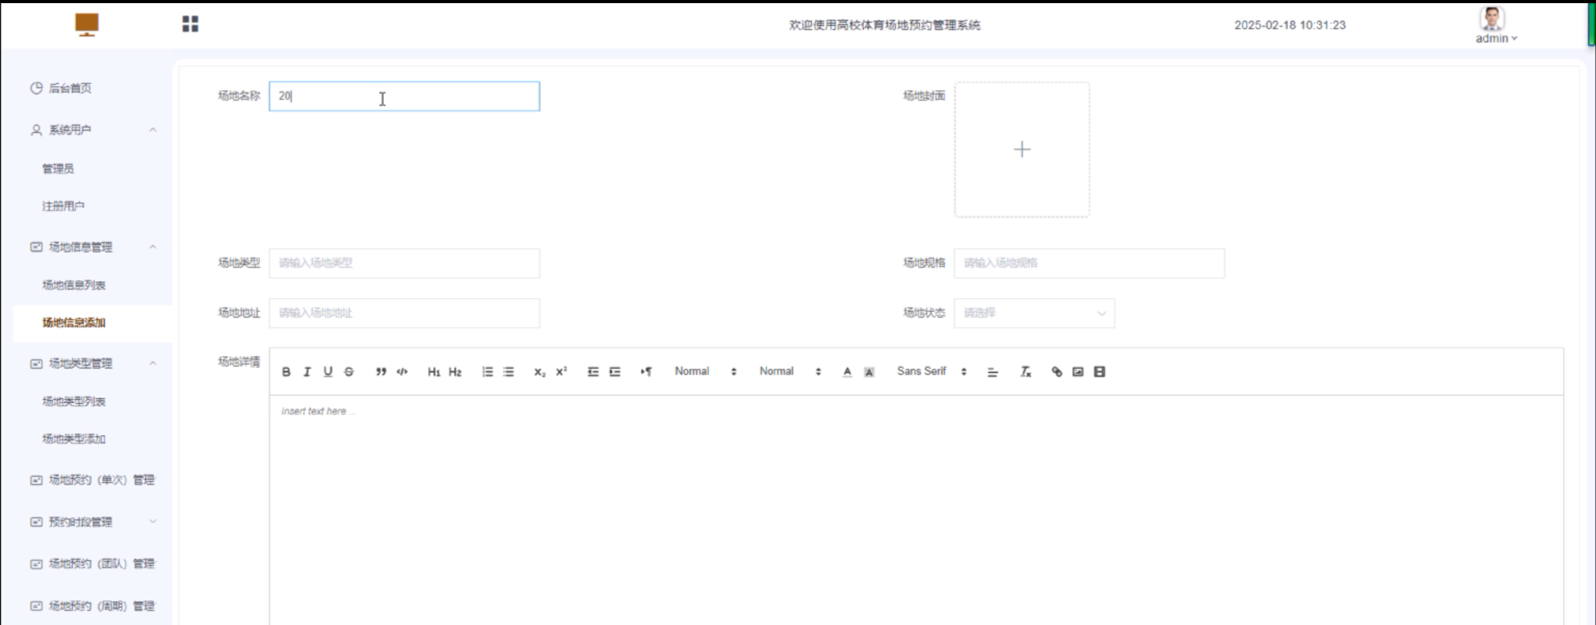Screen dimensions: 1596x625
Task: Go to 后台首页 in sidebar
Action: [x=70, y=88]
